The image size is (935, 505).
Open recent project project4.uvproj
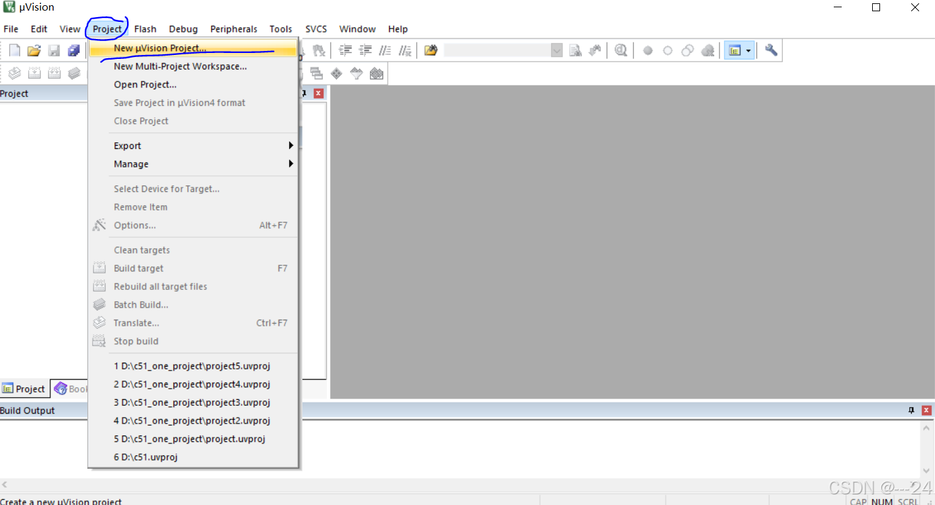193,385
